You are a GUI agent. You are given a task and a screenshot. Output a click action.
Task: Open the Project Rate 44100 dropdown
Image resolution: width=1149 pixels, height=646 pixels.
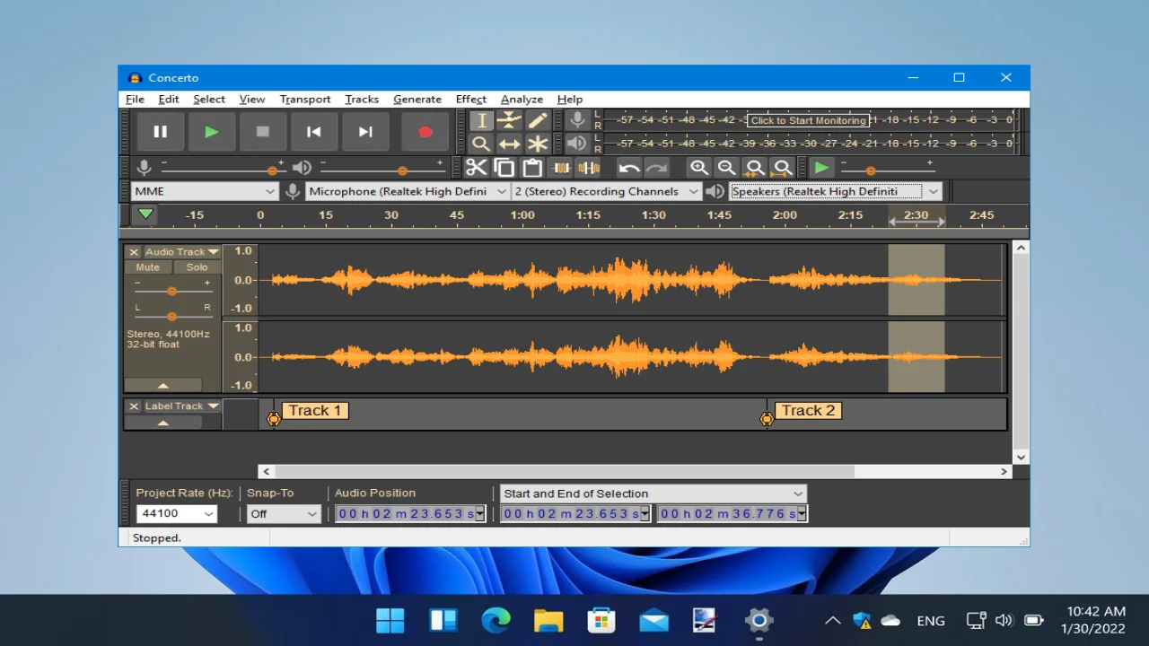pyautogui.click(x=177, y=514)
